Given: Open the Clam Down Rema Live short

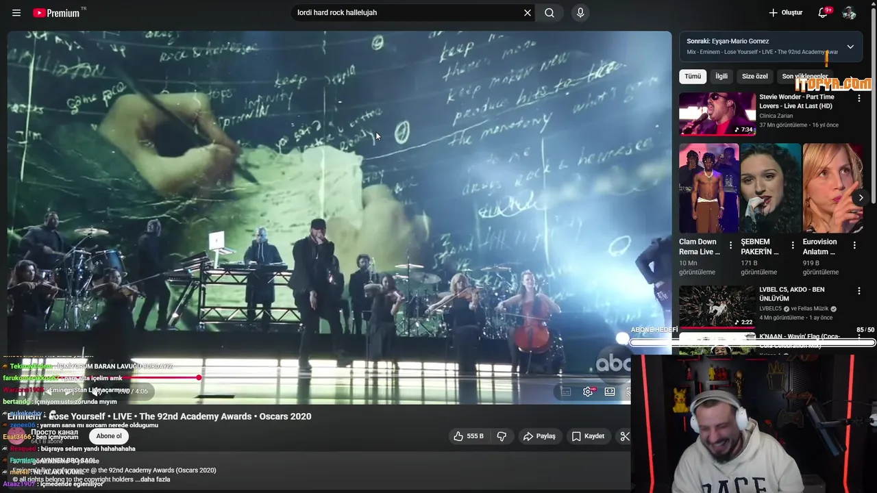Looking at the screenshot, I should pyautogui.click(x=708, y=188).
